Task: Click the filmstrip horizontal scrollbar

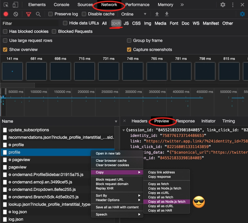Action: [18, 85]
